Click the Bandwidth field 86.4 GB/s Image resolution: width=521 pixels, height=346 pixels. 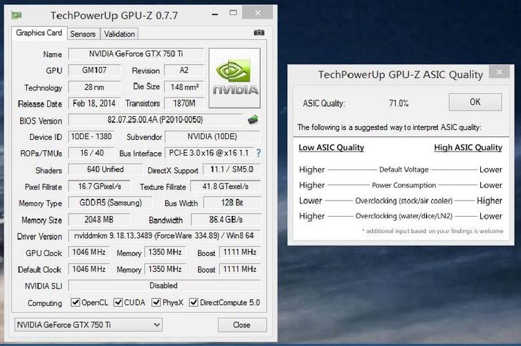(226, 219)
